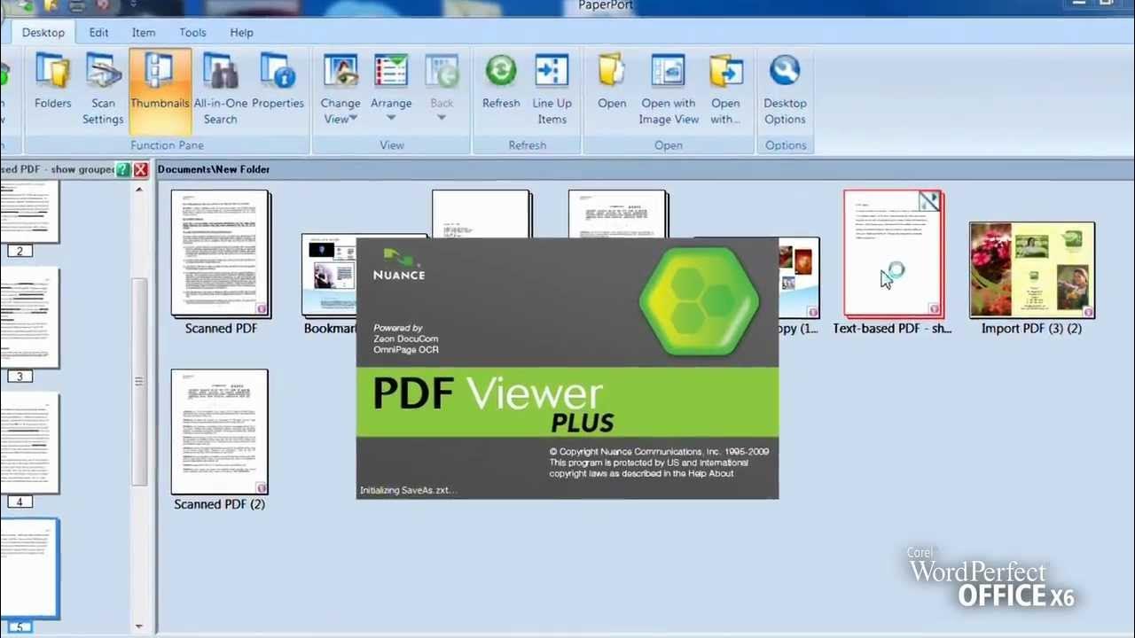Open the Properties pane
Screen dimensions: 1135x638
coord(278,82)
